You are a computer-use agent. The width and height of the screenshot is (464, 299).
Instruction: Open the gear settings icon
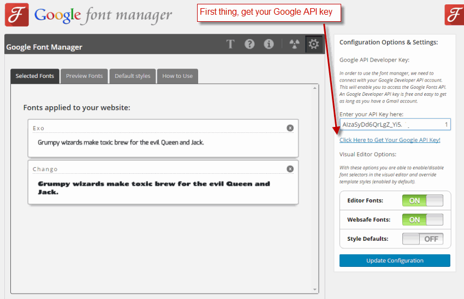pyautogui.click(x=314, y=44)
